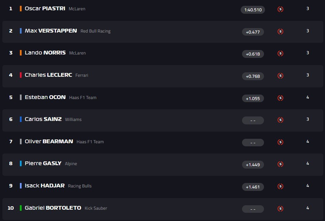This screenshot has width=325, height=221.
Task: Open Oscar Piastri's driver name
Action: (45, 9)
